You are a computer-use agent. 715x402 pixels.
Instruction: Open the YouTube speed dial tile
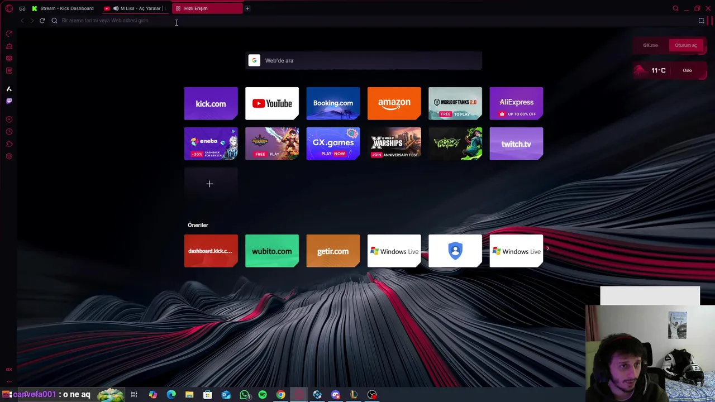click(272, 103)
